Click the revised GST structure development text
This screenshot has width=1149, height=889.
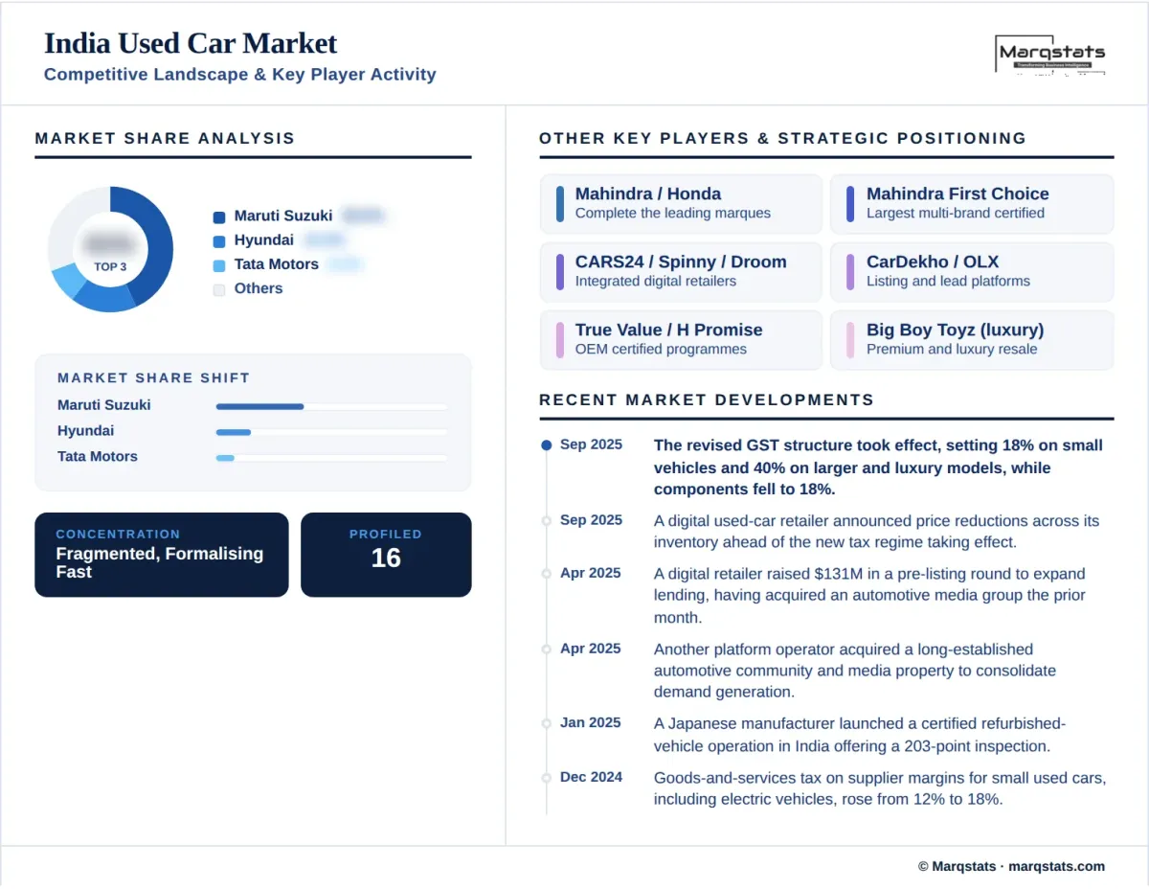coord(879,467)
